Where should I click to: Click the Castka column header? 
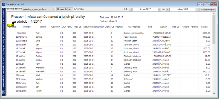tap(204, 27)
